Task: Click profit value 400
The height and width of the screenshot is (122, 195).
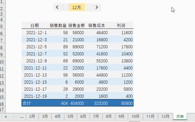Action: pos(129,96)
